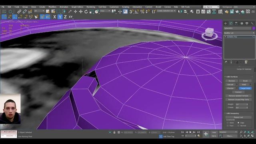Image resolution: width=256 pixels, height=144 pixels.
Task: Activate the Select and Rotate tool
Action: [x=86, y=12]
